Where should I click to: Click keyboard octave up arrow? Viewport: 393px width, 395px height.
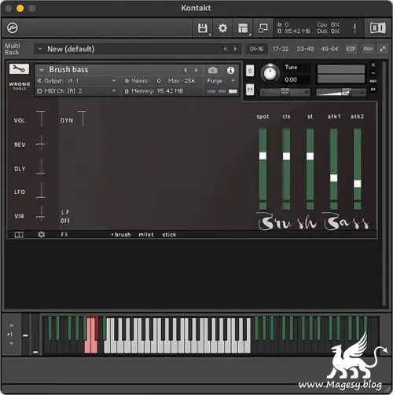click(11, 326)
